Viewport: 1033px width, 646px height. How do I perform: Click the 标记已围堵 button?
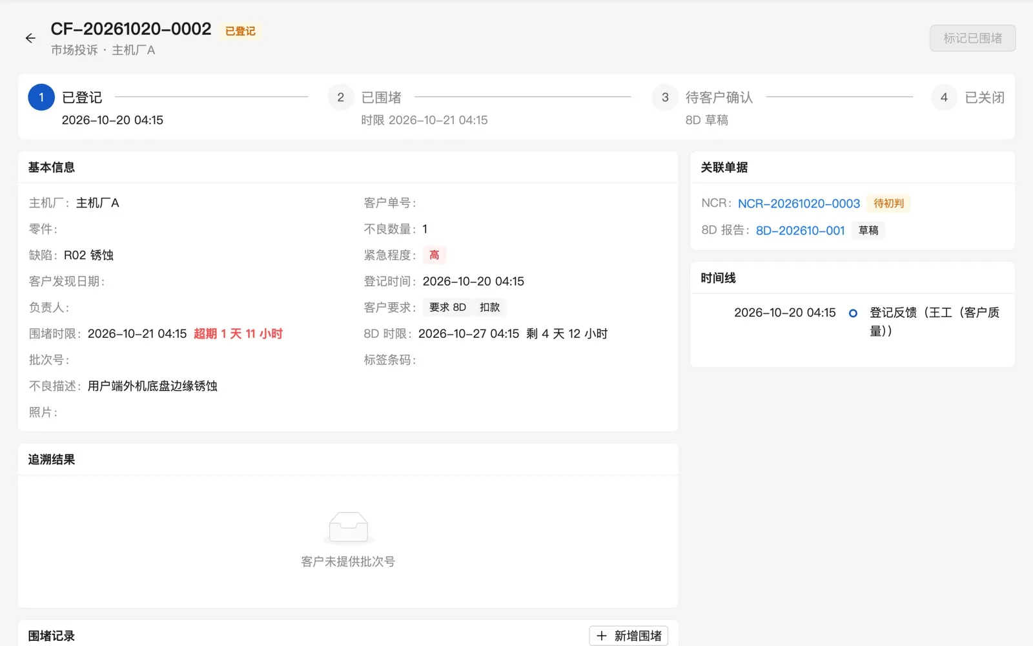click(972, 38)
